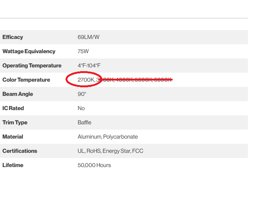
Task: Click the Certifications row label
Action: (x=20, y=151)
